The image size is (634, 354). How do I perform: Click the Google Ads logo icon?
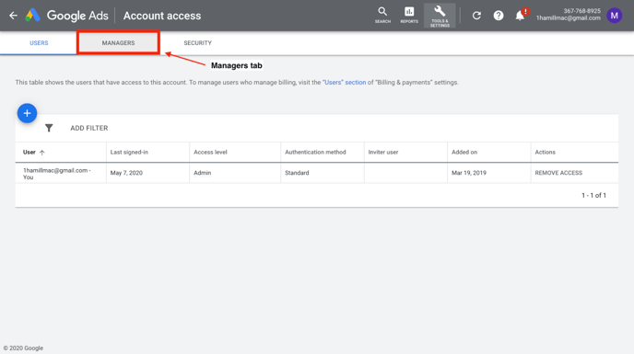pos(33,16)
